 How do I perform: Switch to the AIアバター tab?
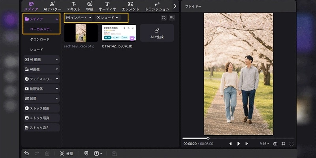pyautogui.click(x=52, y=6)
